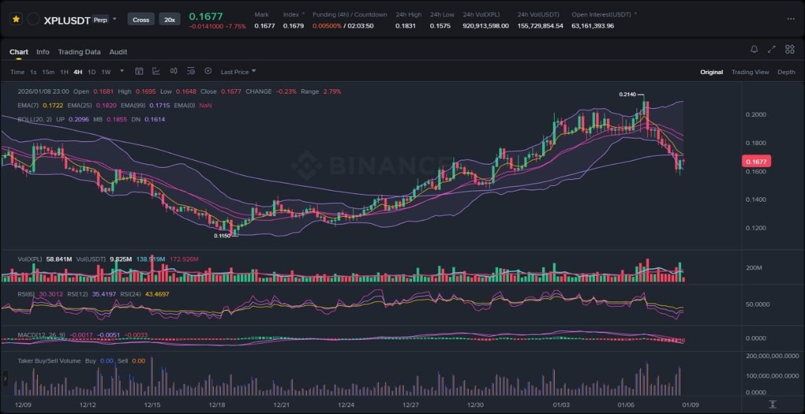Open the Cross margin mode button
Screen dimensions: 805x414
(141, 19)
